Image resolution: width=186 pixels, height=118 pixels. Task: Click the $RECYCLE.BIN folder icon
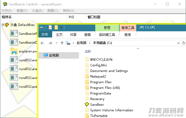tap(87, 59)
